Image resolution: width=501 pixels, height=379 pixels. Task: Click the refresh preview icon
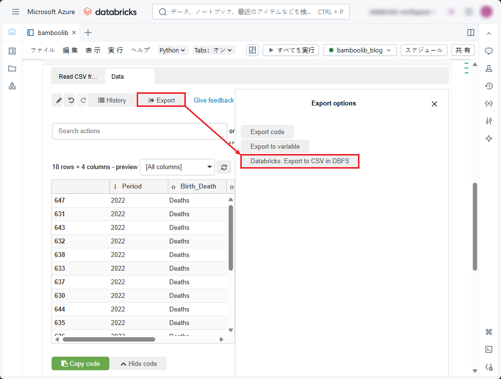coord(224,167)
